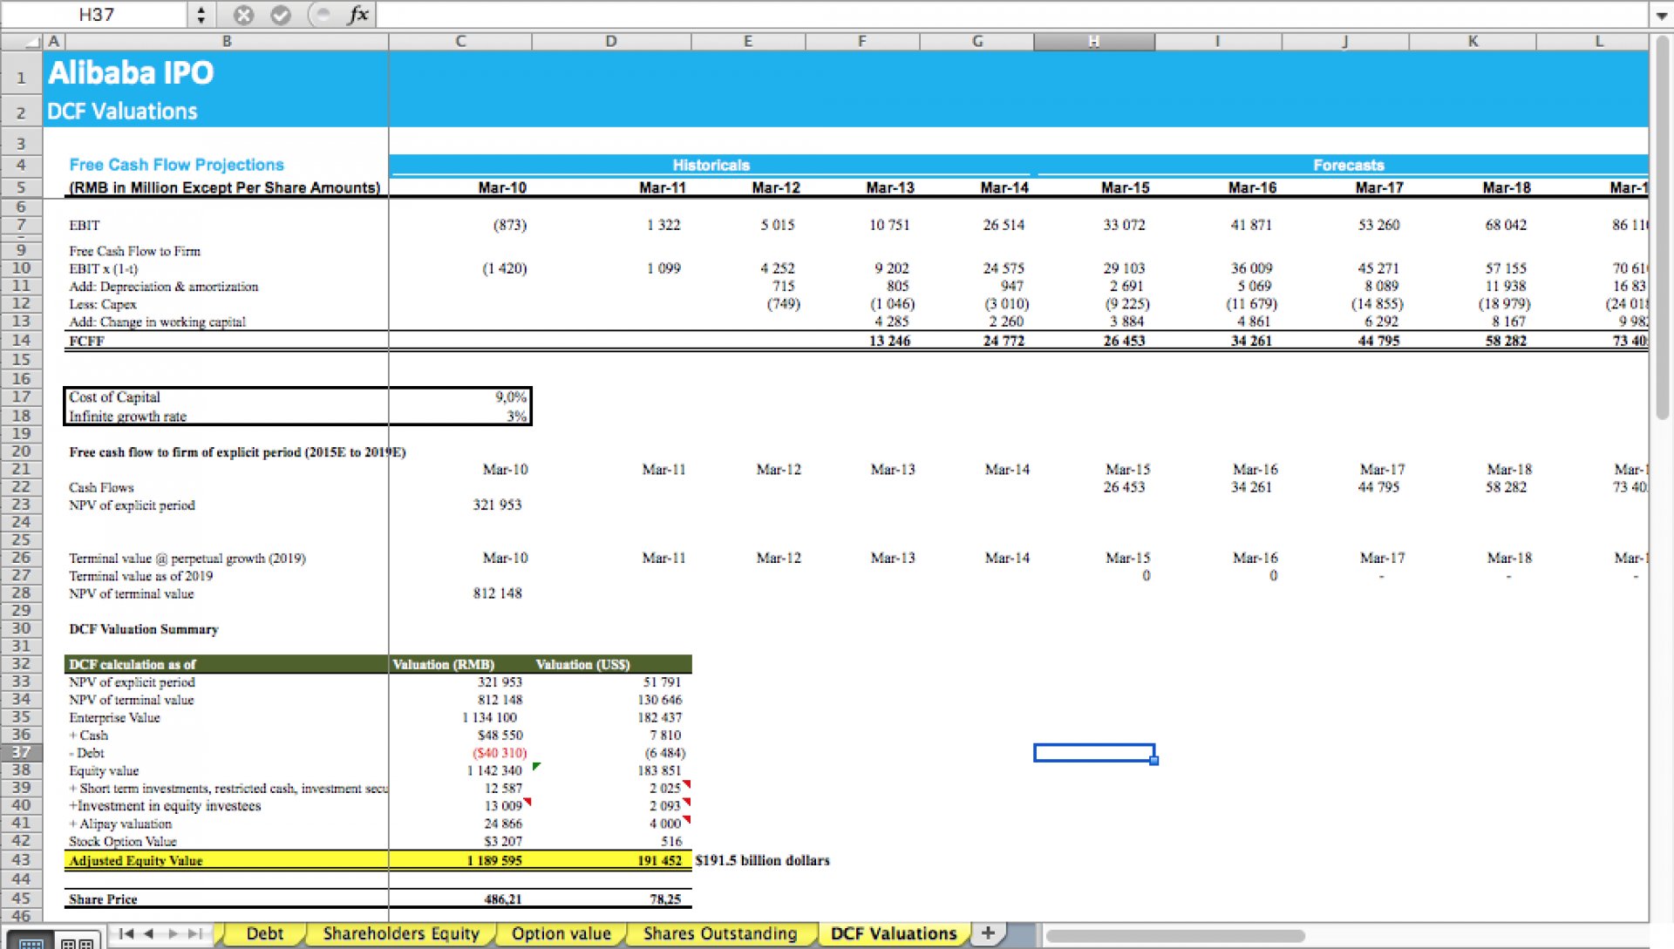Viewport: 1674px width, 949px height.
Task: Click the Name Box showing H37
Action: [x=96, y=15]
